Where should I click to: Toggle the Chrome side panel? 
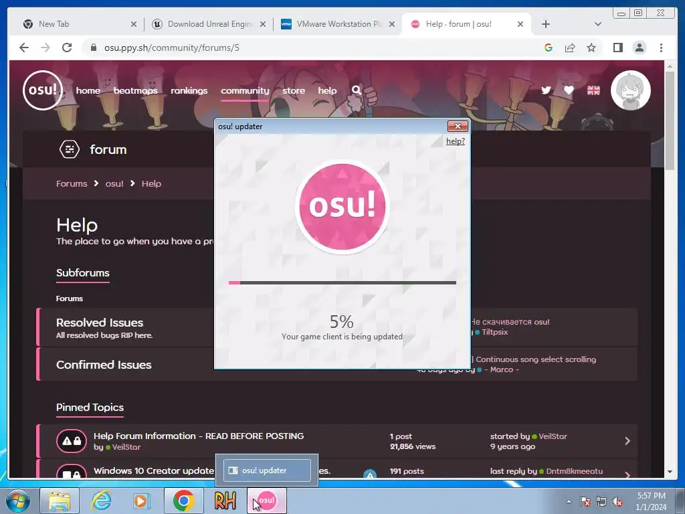pos(617,48)
